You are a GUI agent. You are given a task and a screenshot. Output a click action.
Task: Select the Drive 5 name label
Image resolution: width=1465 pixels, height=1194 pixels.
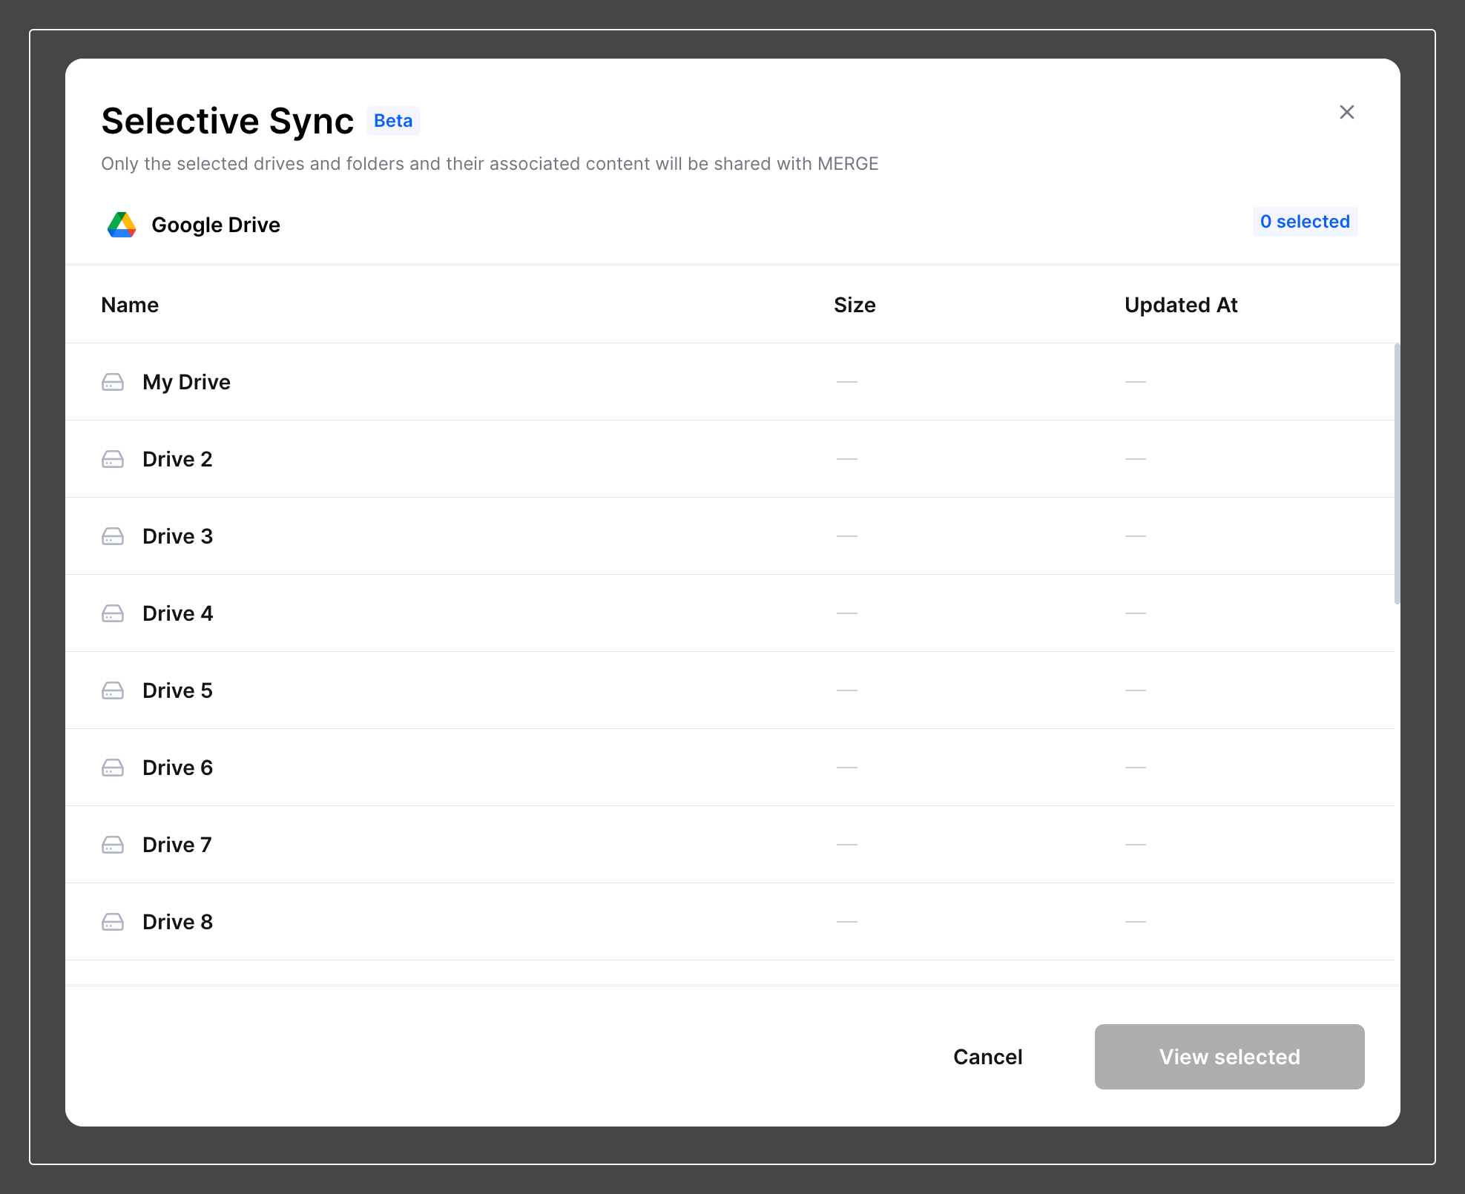[x=178, y=690]
